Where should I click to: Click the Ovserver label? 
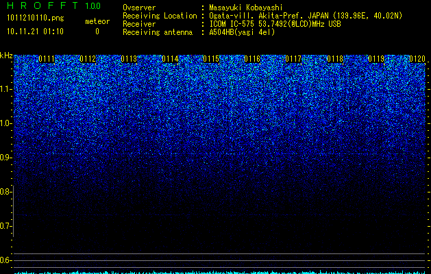[x=139, y=8]
